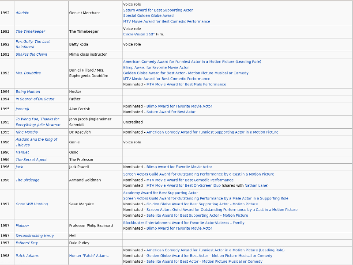Open SAG Male Actor in a Supporting Role link

[206, 198]
